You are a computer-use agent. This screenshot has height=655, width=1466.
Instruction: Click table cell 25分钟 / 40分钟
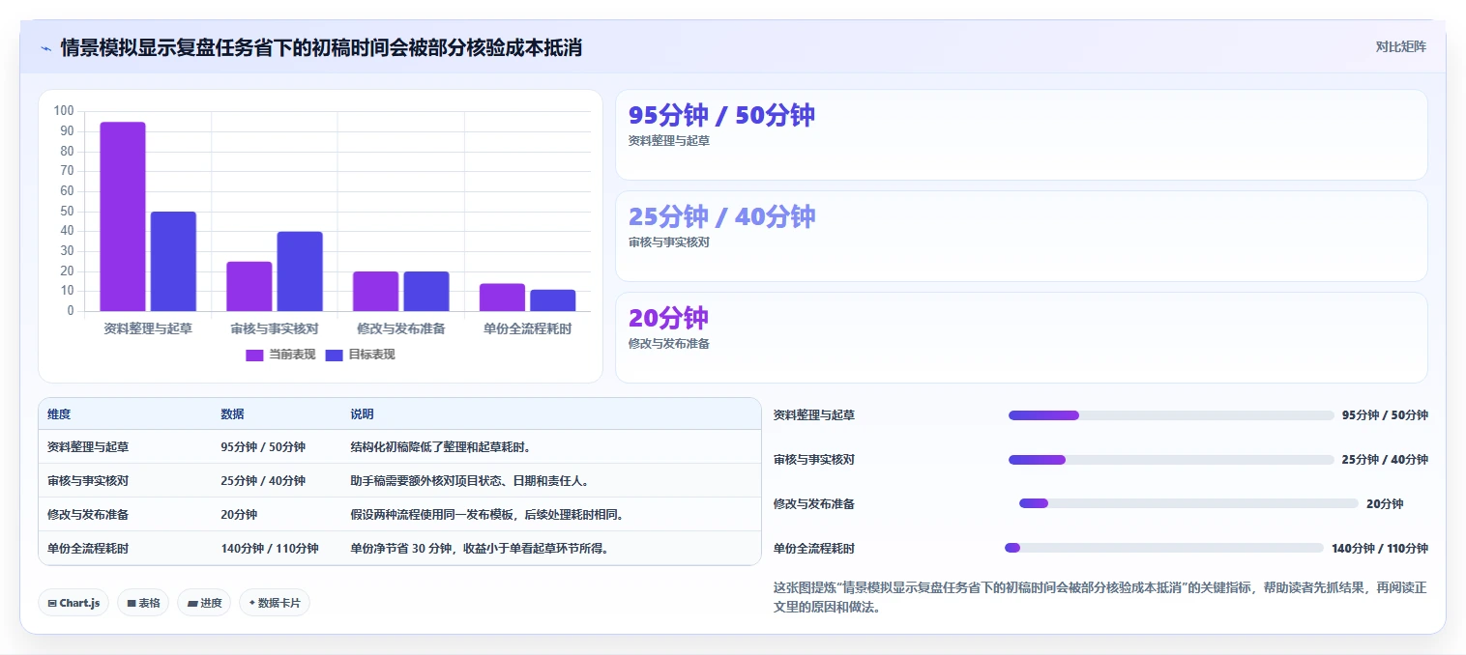(263, 480)
